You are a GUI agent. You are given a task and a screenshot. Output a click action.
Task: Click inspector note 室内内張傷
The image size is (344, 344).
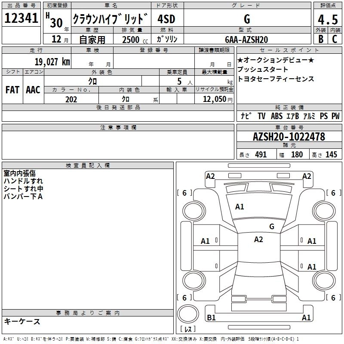click(x=19, y=173)
